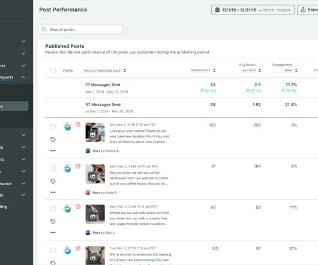Click Instagram icon on new store opening post
Viewport: 318px width, 265px height.
click(78, 248)
